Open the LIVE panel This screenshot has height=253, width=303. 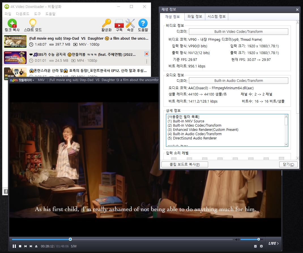click(x=274, y=244)
